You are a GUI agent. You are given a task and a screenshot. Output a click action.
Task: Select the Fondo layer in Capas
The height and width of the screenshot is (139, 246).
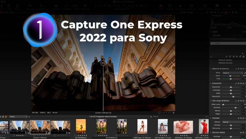228,43
